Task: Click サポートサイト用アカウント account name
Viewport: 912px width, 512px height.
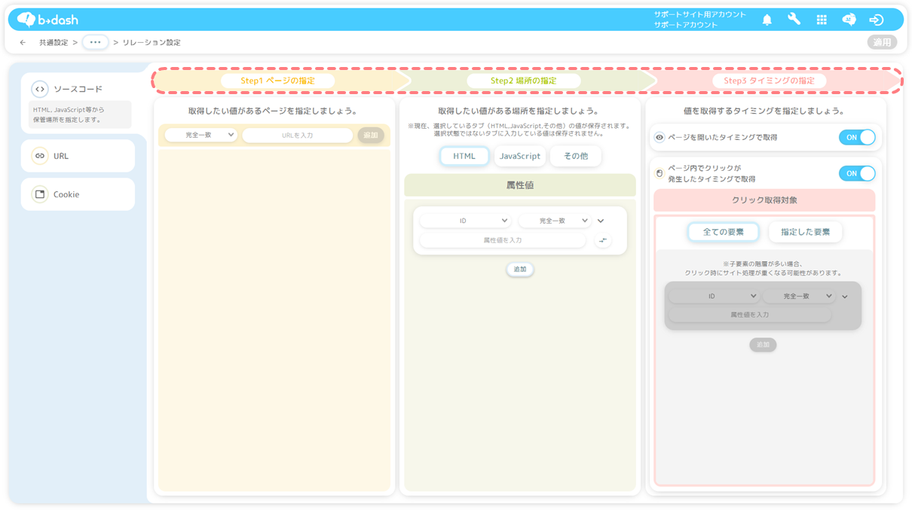Action: point(700,14)
